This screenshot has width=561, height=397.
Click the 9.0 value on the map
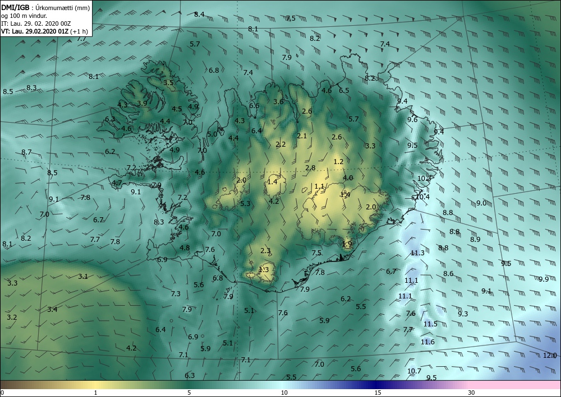click(x=481, y=203)
